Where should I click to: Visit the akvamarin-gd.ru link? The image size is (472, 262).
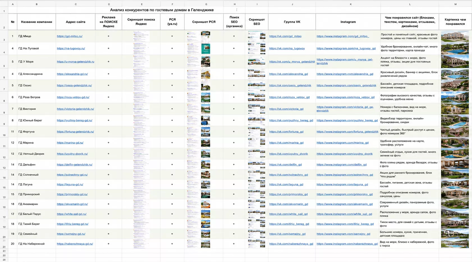[72, 204]
